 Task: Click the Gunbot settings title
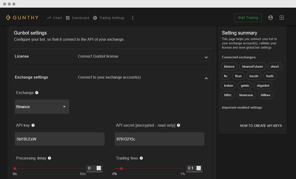[x=30, y=33]
